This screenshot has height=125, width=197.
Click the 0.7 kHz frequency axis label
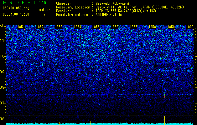tap(3, 103)
